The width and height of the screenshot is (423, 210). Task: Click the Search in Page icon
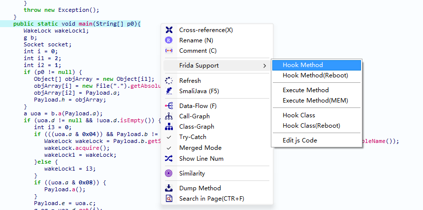(169, 199)
